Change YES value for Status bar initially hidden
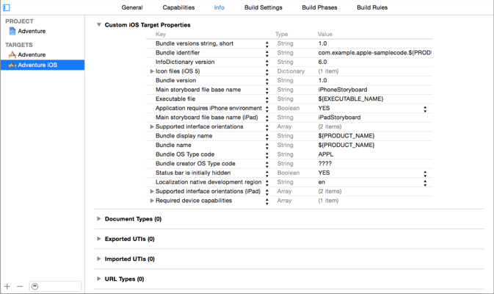The height and width of the screenshot is (294, 494). [425, 173]
